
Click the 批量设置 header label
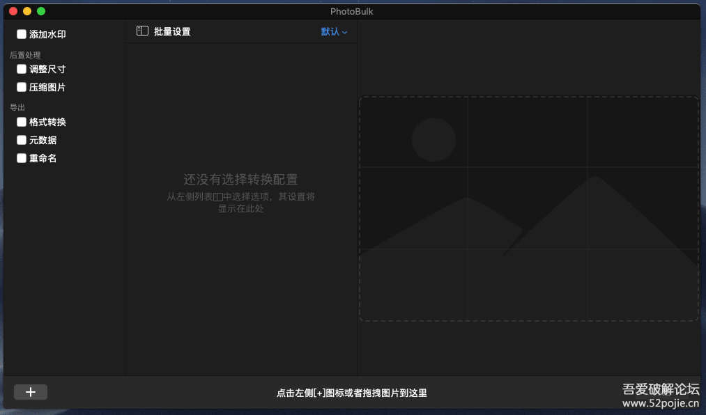point(172,31)
